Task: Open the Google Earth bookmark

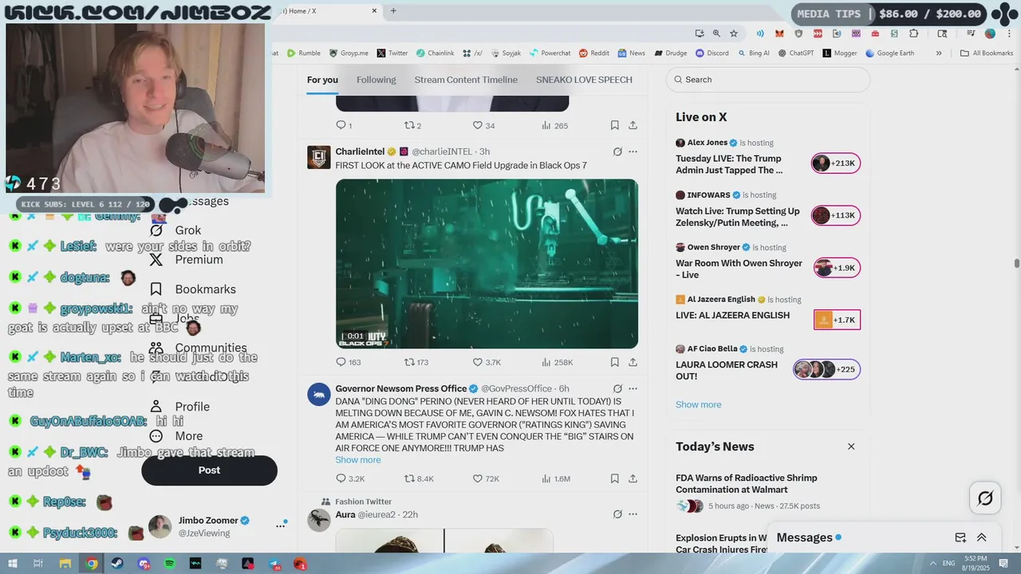Action: (889, 53)
